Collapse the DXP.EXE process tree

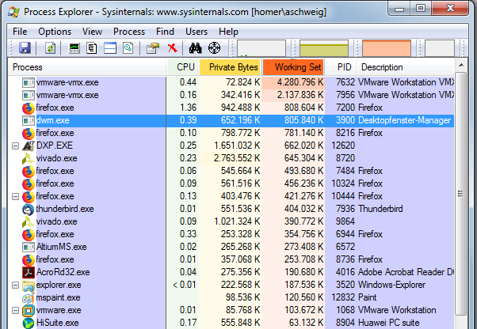click(15, 146)
